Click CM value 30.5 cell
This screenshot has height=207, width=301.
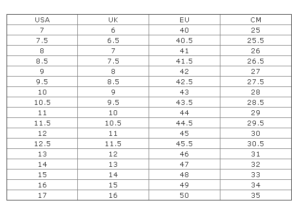(256, 144)
